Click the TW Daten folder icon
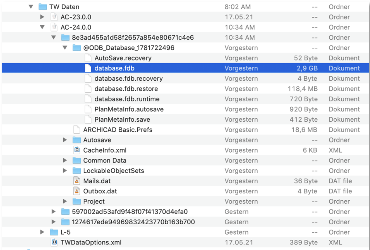 (42, 7)
